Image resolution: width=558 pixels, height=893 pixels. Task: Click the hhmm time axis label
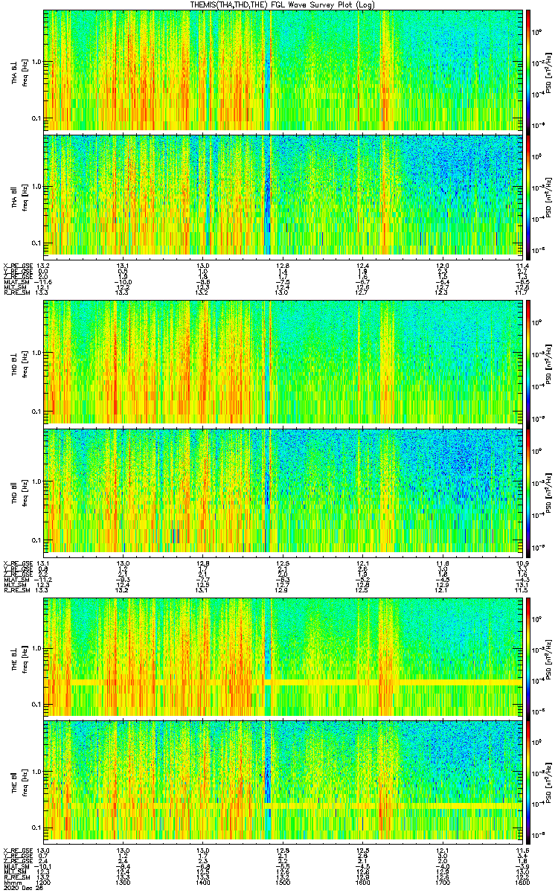tap(12, 882)
